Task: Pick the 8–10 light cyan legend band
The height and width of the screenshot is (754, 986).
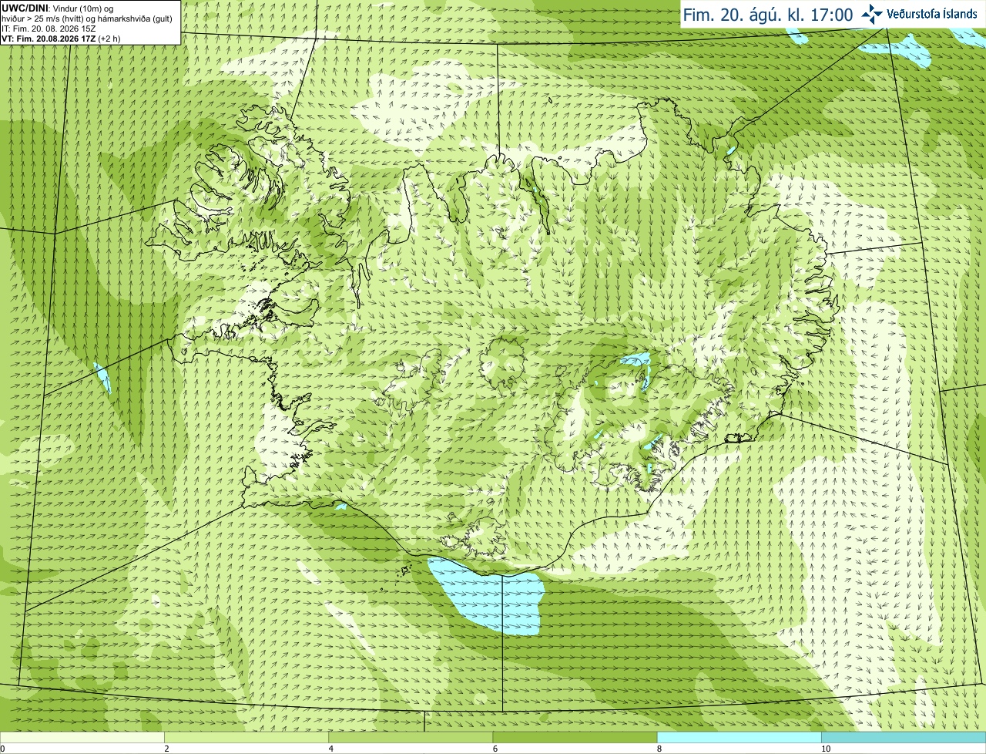Action: click(739, 738)
